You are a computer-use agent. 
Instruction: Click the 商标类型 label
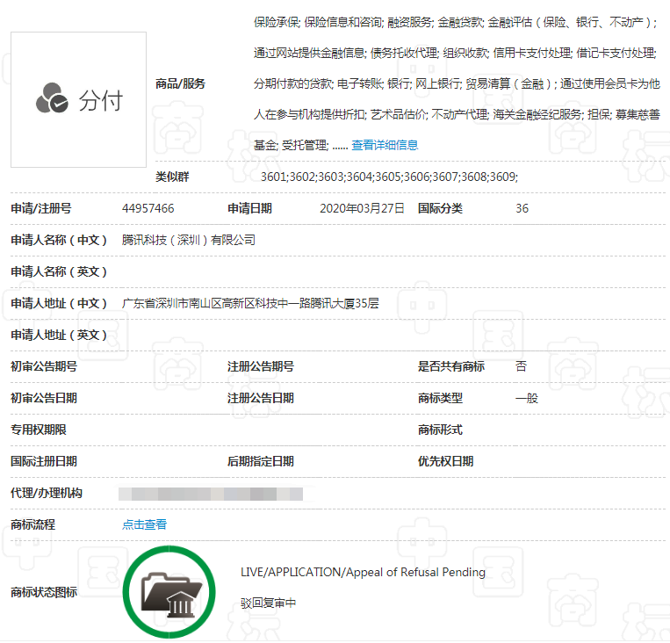[x=440, y=399]
